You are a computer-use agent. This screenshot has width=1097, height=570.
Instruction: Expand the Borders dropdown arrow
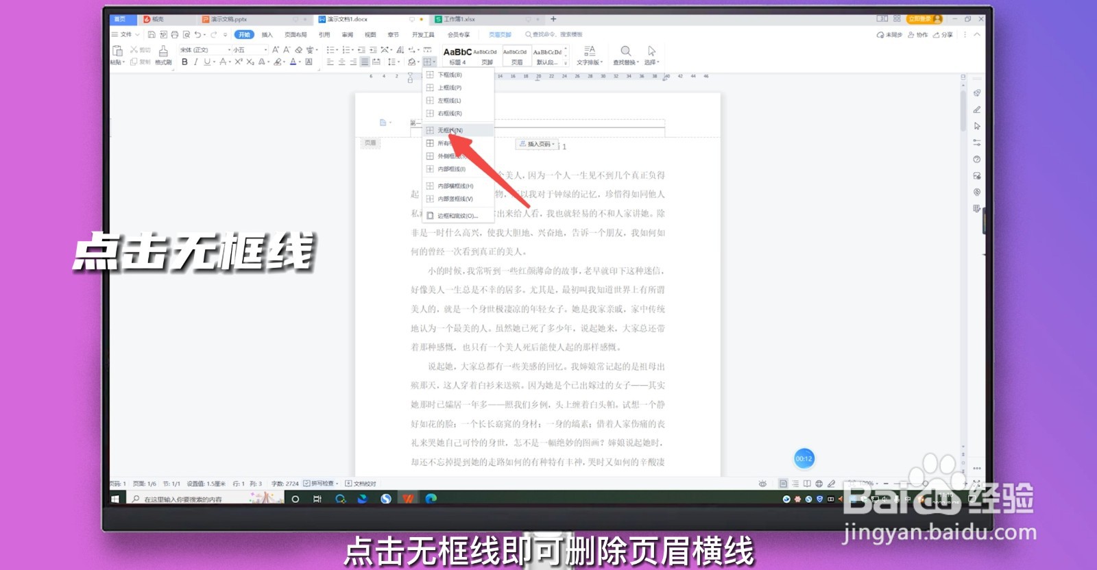435,62
